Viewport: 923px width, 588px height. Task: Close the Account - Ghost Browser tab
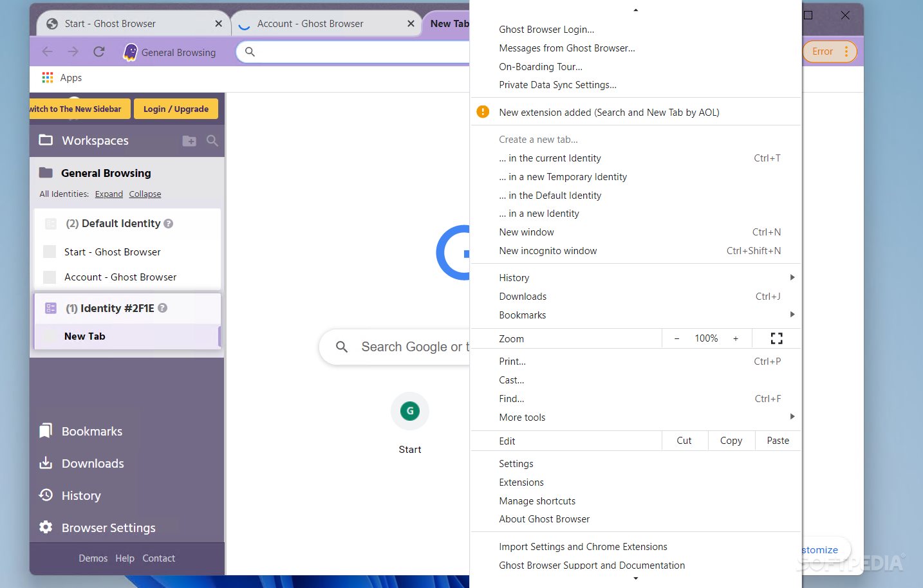411,24
